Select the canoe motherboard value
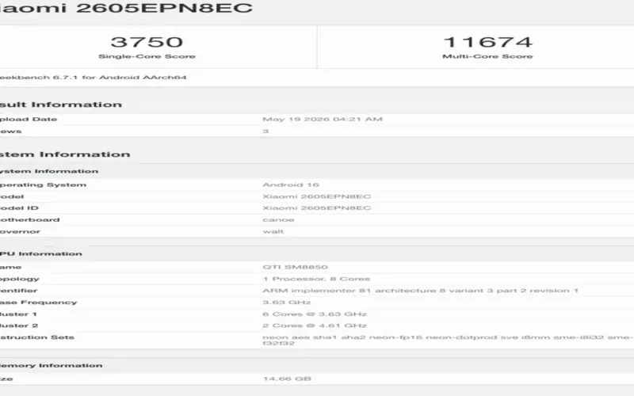The image size is (634, 396). point(278,220)
